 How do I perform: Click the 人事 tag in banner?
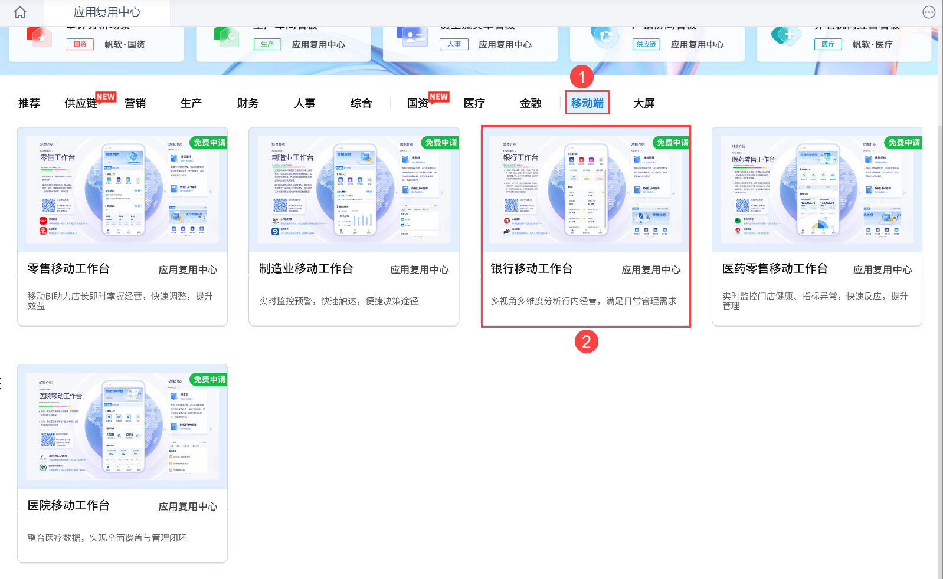[454, 44]
